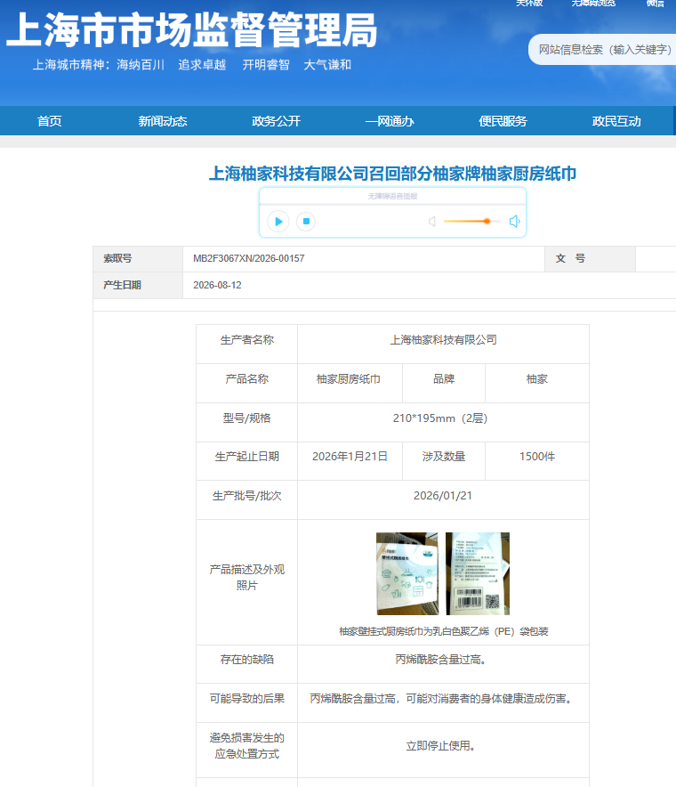Viewport: 676px width, 787px height.
Task: Focus the 网站信息检索 search input field
Action: click(602, 50)
